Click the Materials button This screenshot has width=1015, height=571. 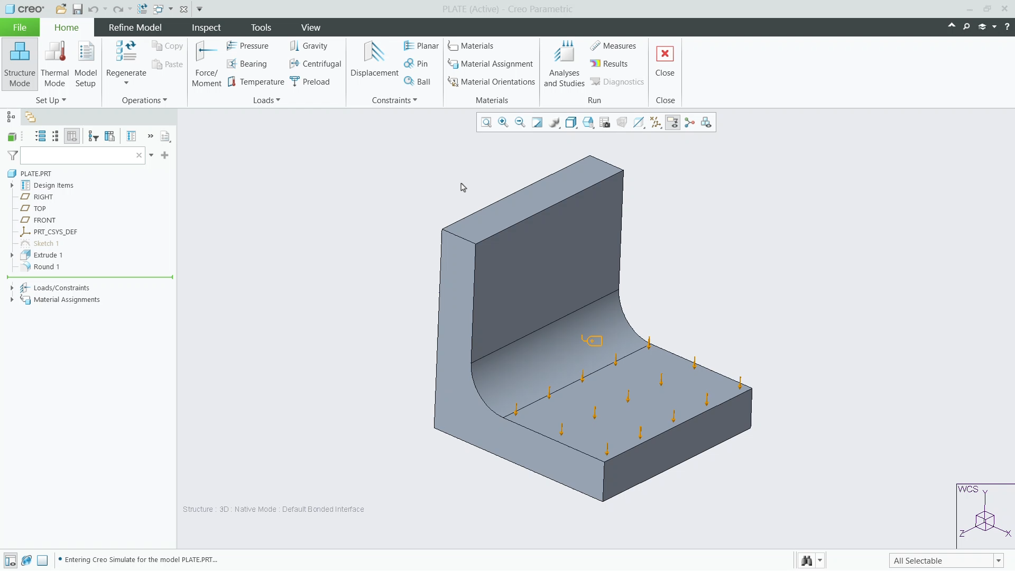[x=470, y=46]
